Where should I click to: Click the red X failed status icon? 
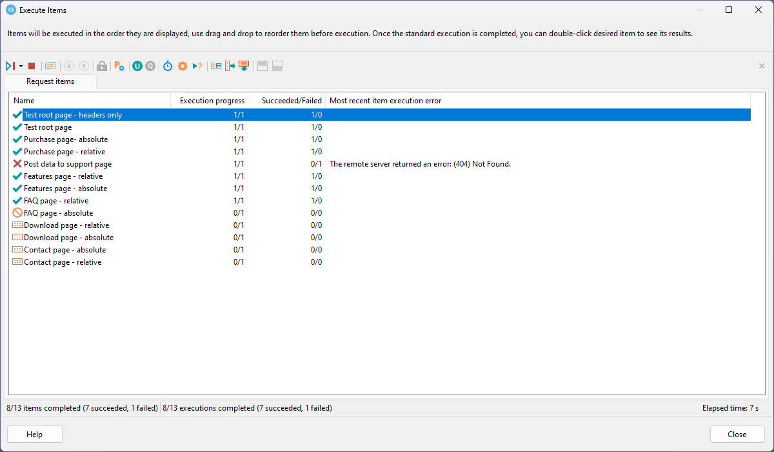17,164
